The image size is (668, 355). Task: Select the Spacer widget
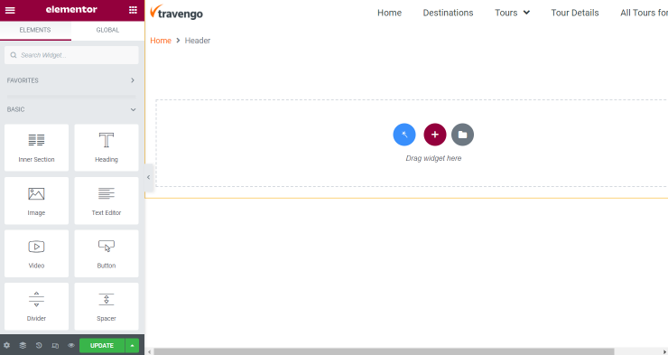107,306
